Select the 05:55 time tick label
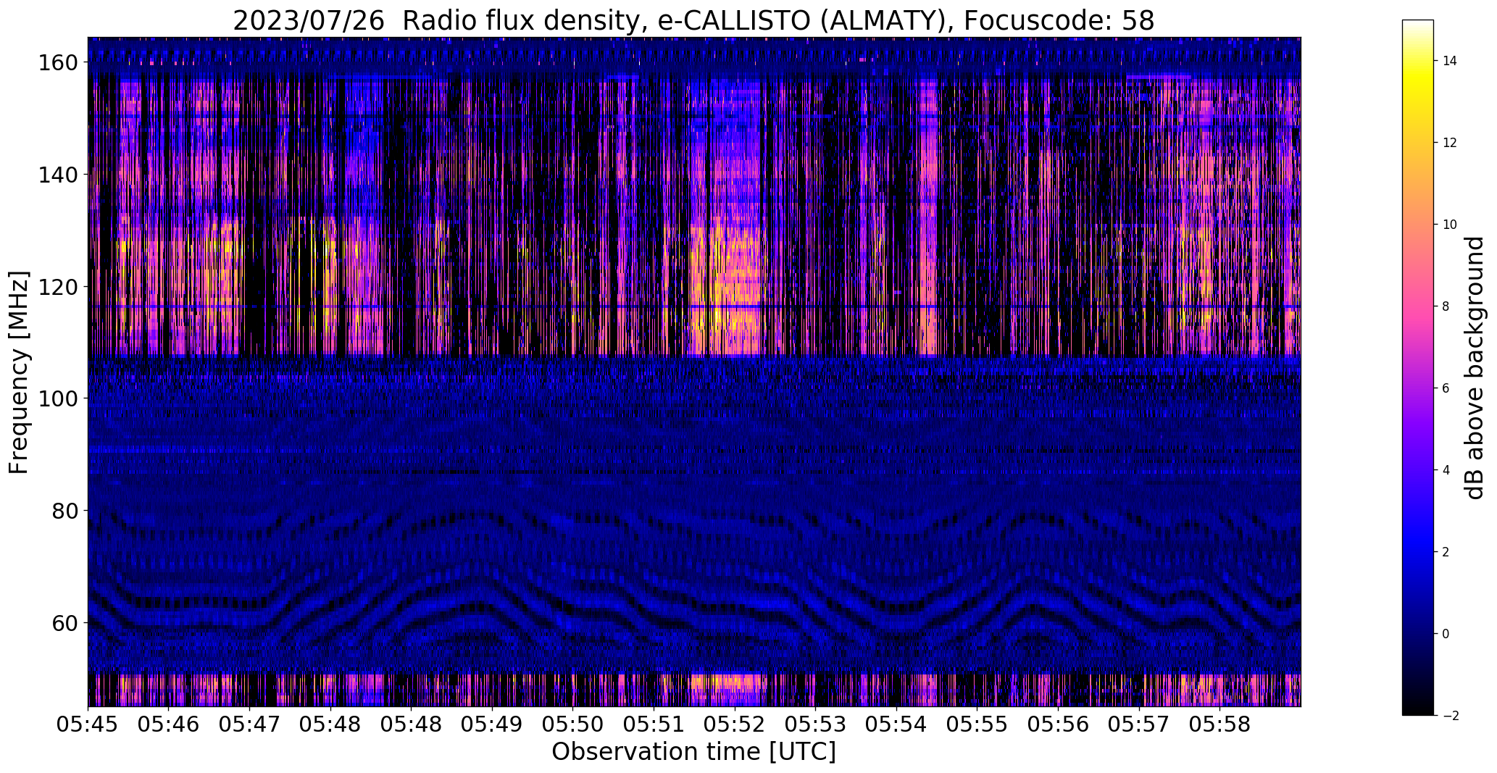1497x773 pixels. coord(977,724)
